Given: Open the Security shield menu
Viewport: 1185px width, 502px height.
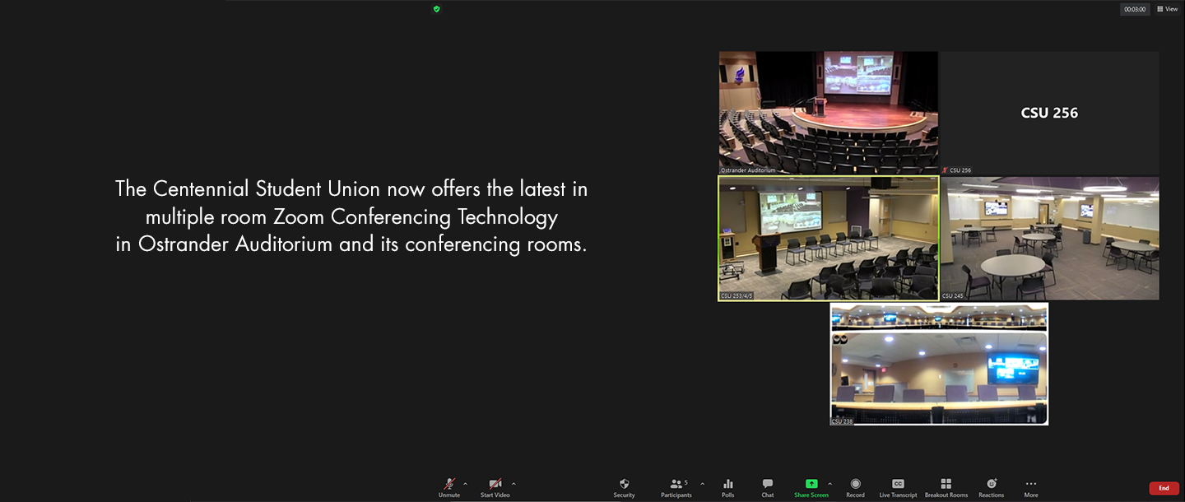Looking at the screenshot, I should (624, 488).
